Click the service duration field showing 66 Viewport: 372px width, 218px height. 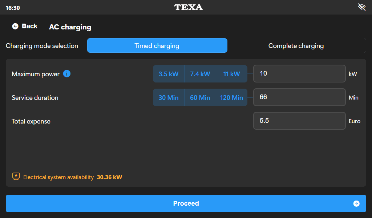(x=299, y=97)
